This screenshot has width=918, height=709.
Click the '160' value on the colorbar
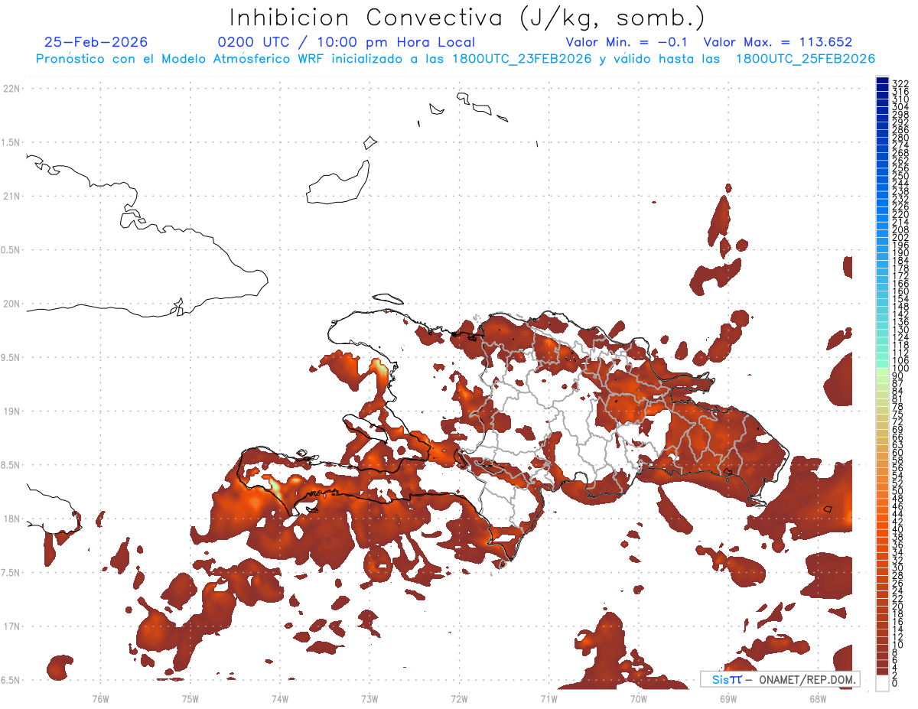click(x=900, y=291)
